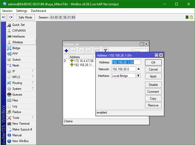195x145 pixels.
Task: Expand the IP submenu
Action: click(21, 71)
